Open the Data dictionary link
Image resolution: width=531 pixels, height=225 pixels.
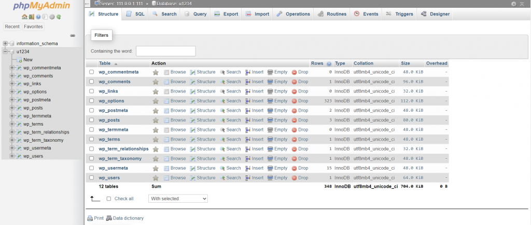(125, 218)
